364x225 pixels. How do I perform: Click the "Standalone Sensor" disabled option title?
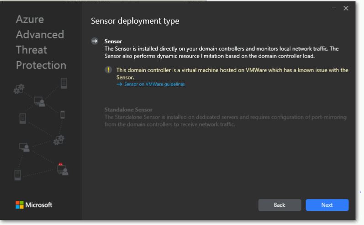coord(128,110)
